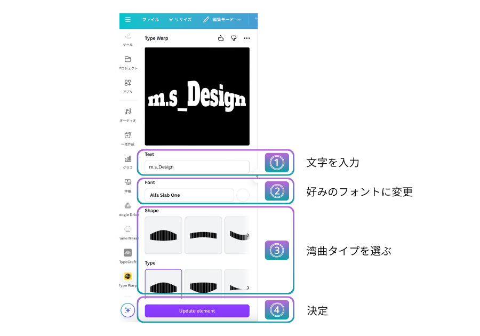Click the thumbs down icon for Type Warp
The image size is (480, 336).
coord(234,38)
